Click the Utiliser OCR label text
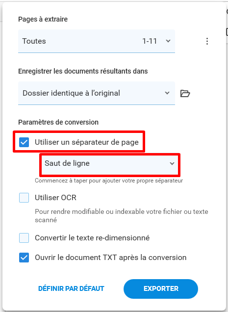 click(x=55, y=198)
